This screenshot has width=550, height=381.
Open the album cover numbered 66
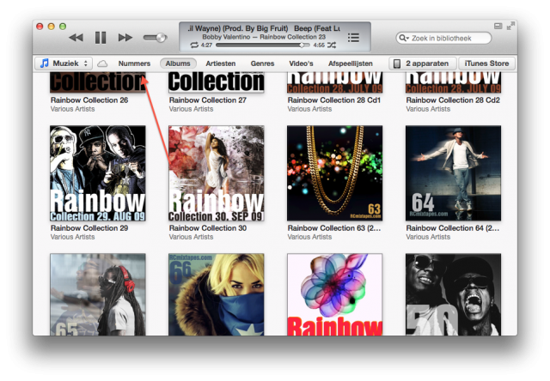click(x=216, y=294)
